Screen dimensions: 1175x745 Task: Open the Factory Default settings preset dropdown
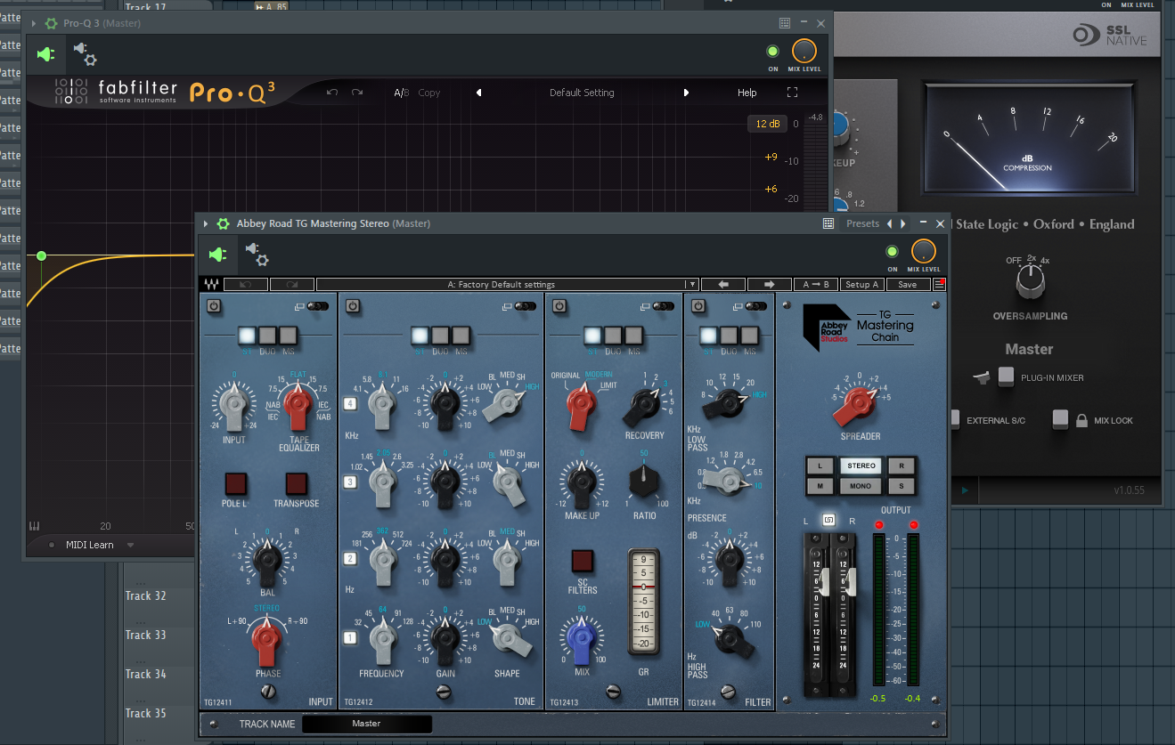point(691,285)
